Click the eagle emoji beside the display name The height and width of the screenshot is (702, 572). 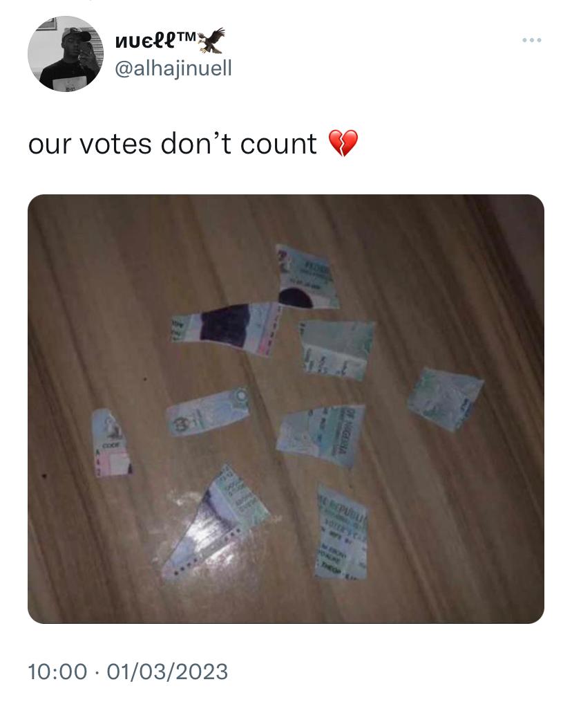pyautogui.click(x=211, y=40)
